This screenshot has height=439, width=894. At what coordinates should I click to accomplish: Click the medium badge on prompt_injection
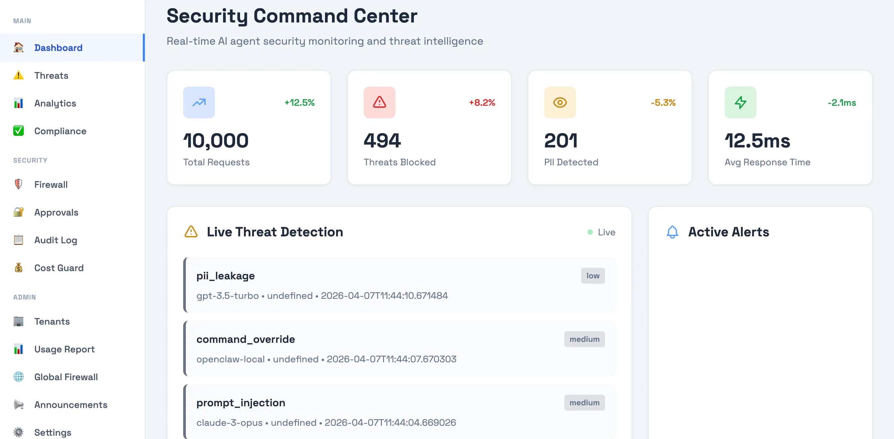click(585, 403)
